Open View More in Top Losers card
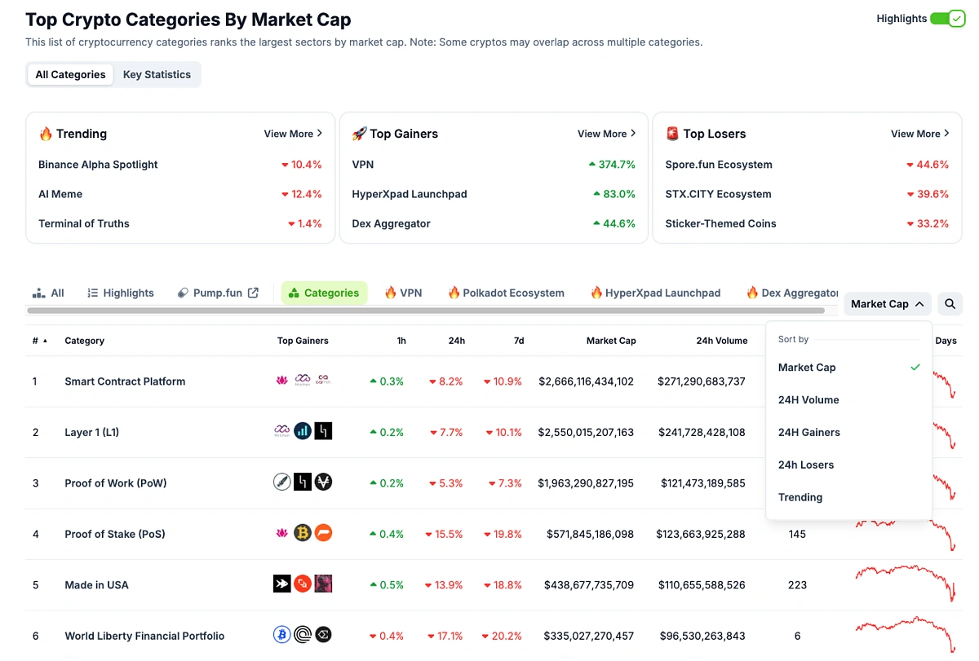The height and width of the screenshot is (661, 979). (x=919, y=134)
